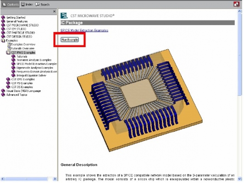Image resolution: width=244 pixels, height=183 pixels.
Task: Open the Integral Equation Solver topic
Action: [x=32, y=75]
